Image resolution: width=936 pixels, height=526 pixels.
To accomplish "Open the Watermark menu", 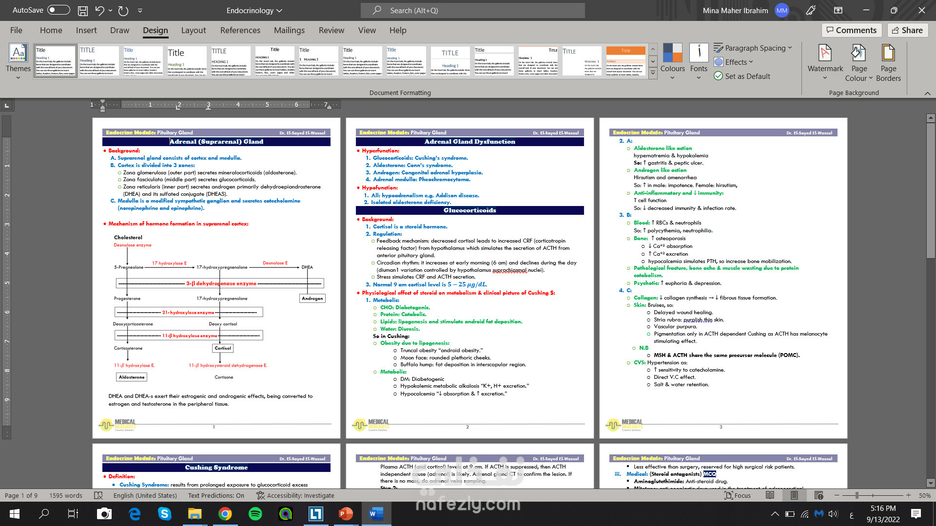I will (x=825, y=62).
